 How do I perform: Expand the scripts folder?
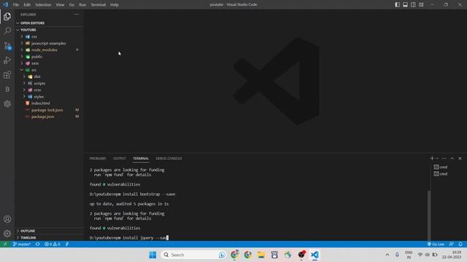(x=49, y=83)
